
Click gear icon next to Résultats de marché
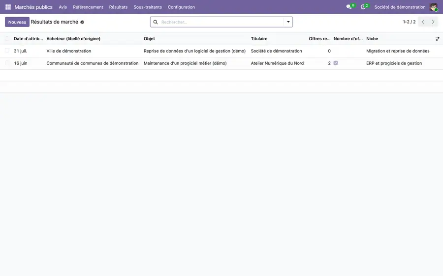click(x=82, y=22)
